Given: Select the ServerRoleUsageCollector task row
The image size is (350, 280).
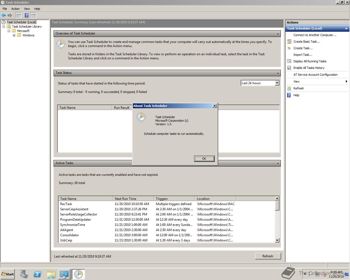Looking at the screenshot, I should coord(167,214).
